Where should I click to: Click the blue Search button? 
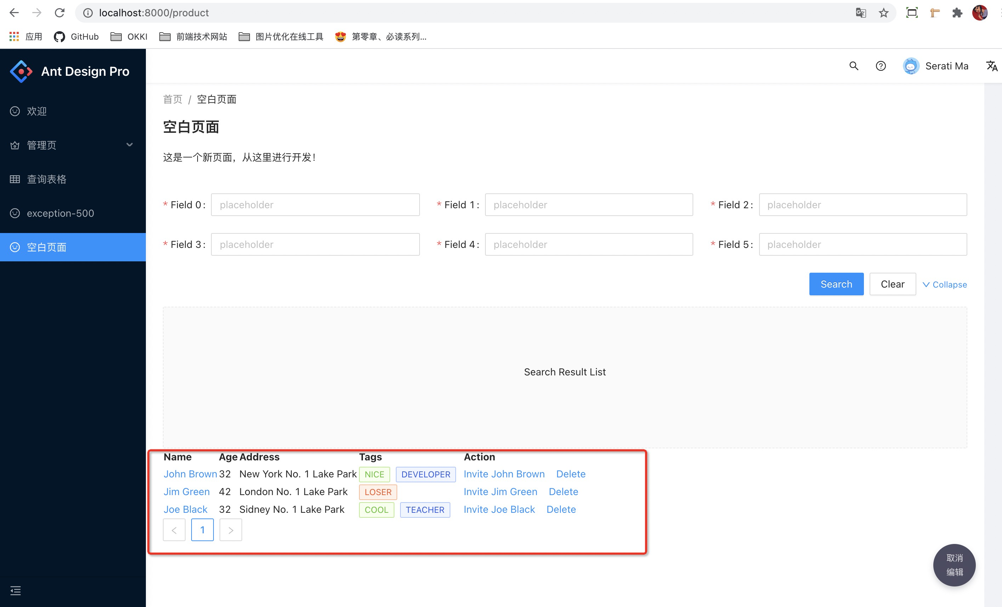pos(836,284)
